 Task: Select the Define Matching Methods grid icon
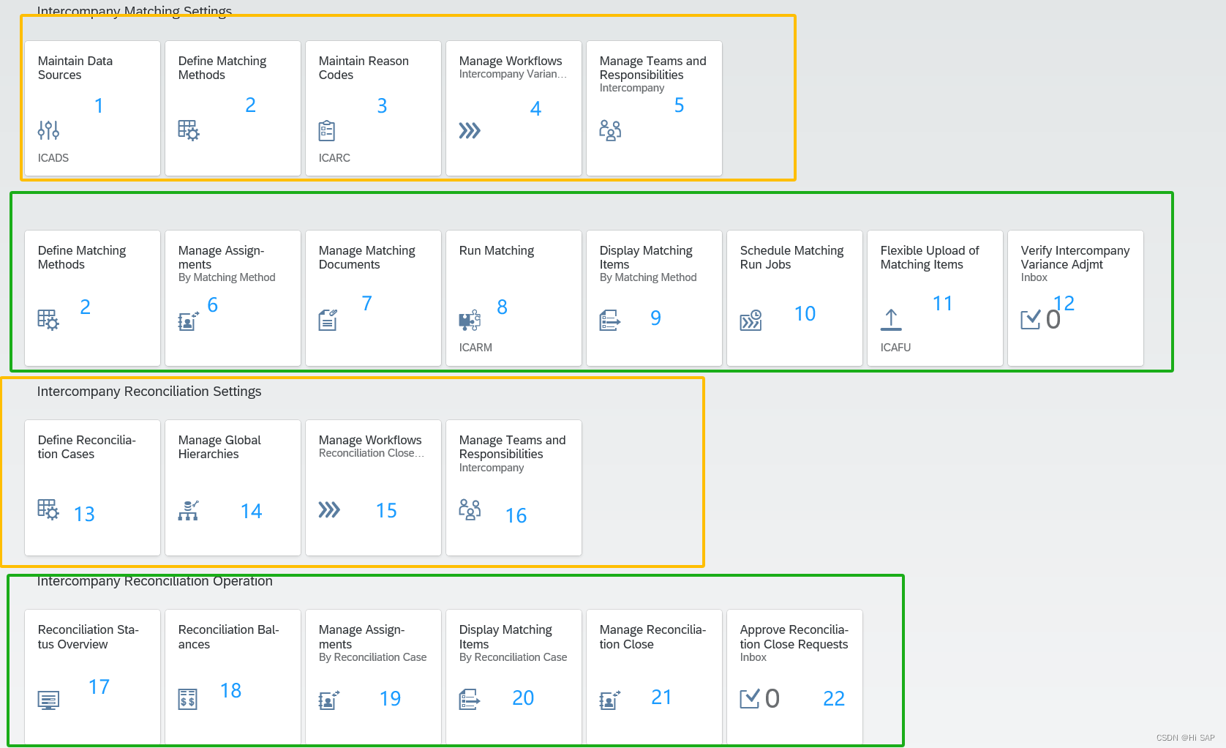189,131
